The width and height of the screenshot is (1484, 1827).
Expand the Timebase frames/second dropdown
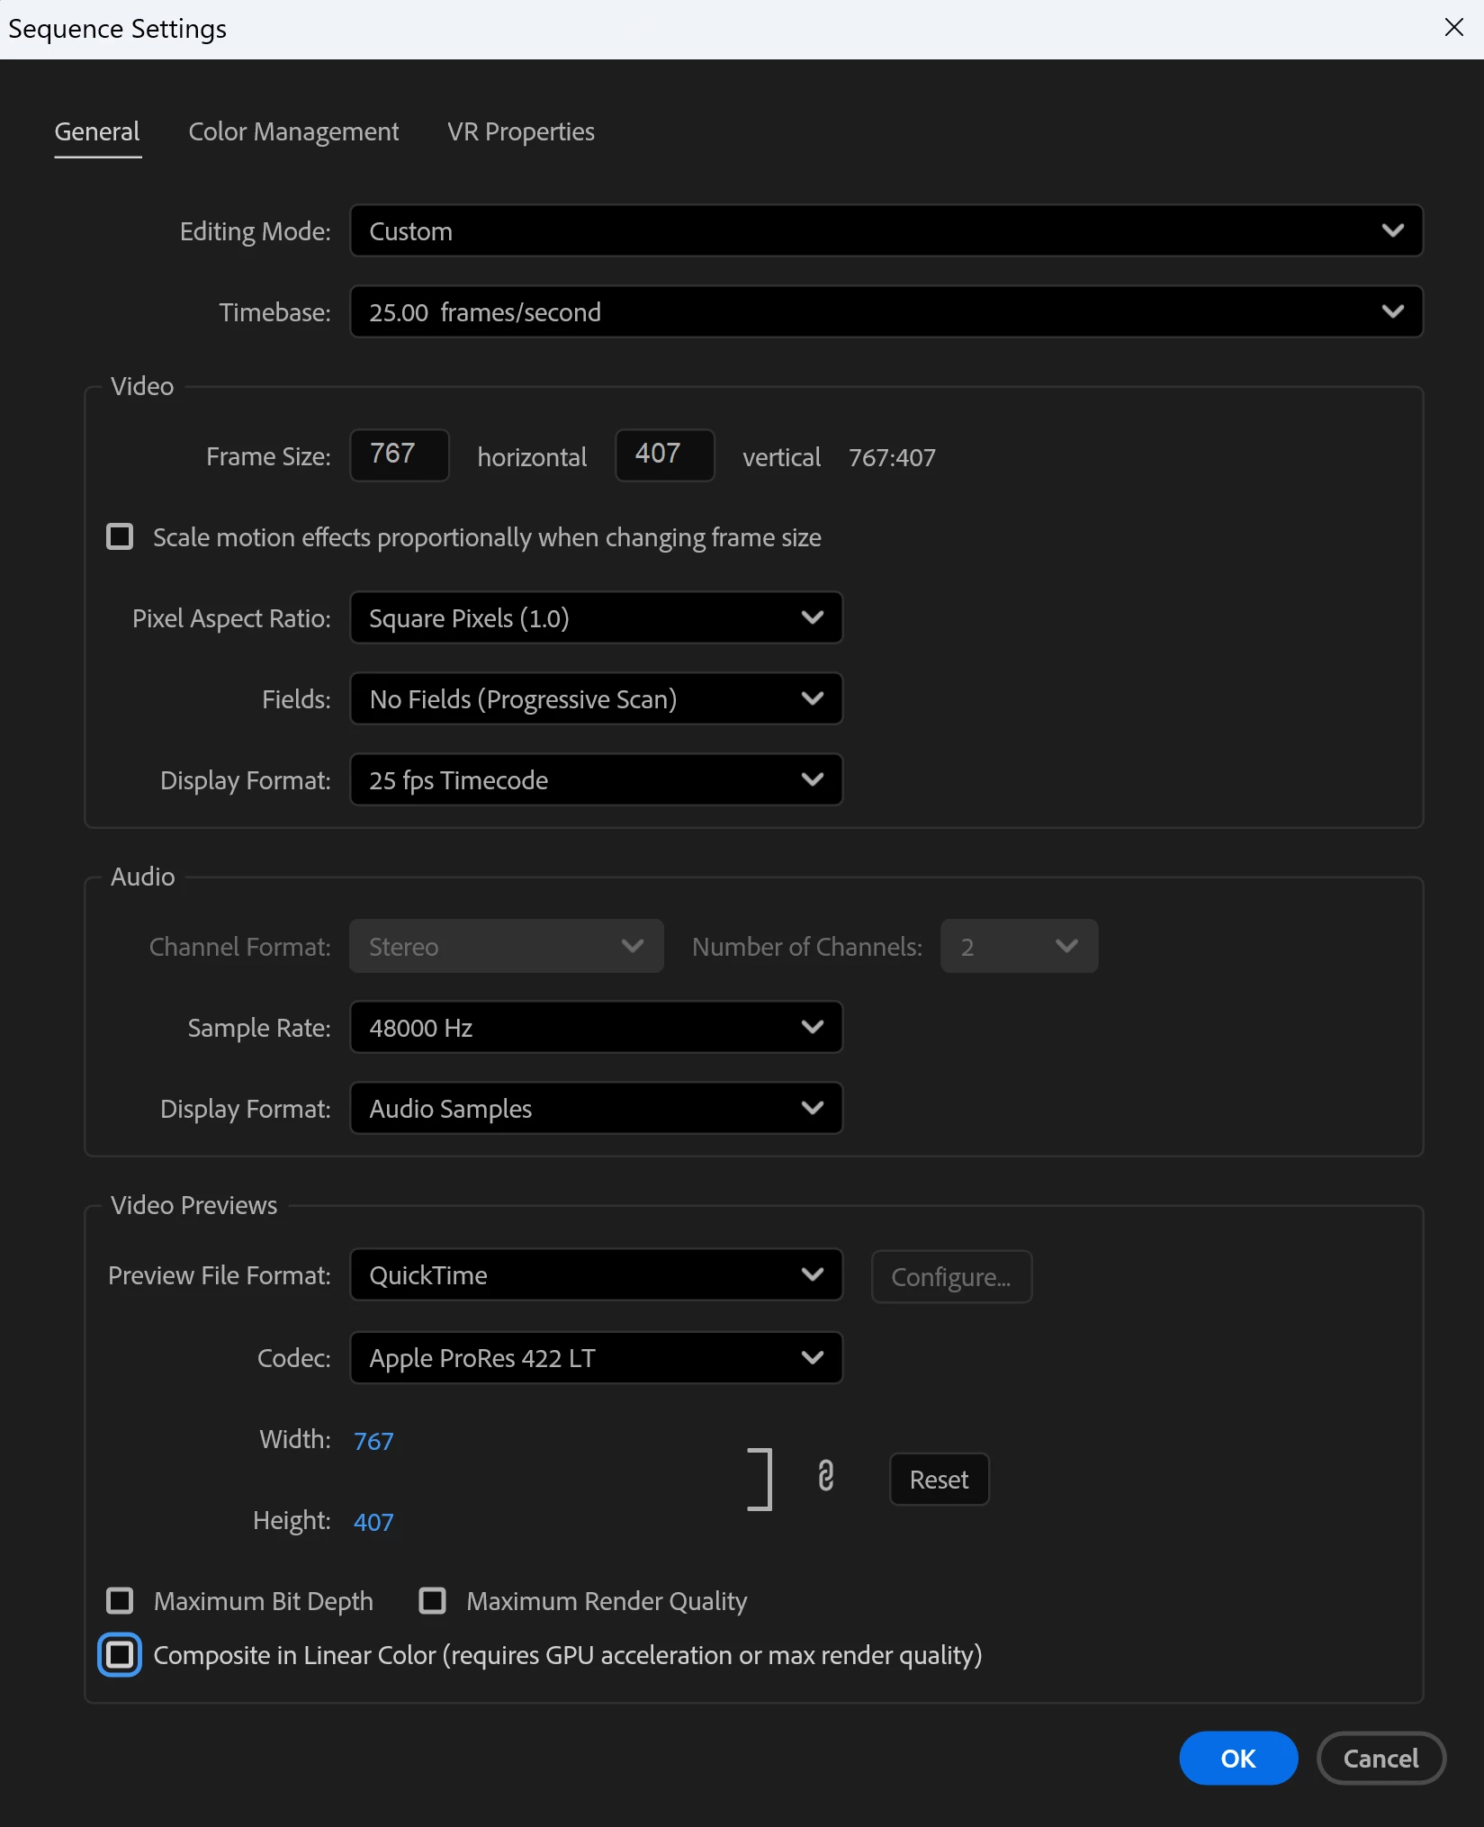click(886, 312)
